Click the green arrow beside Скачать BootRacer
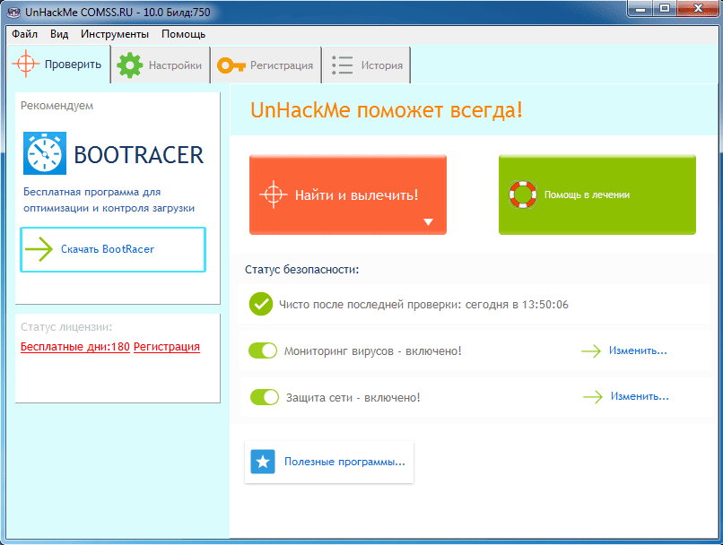The width and height of the screenshot is (723, 545). (x=39, y=249)
